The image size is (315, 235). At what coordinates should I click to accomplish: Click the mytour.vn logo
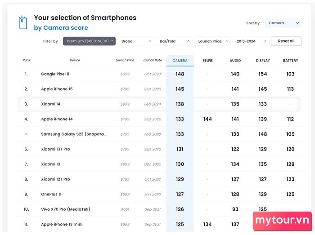pyautogui.click(x=283, y=221)
